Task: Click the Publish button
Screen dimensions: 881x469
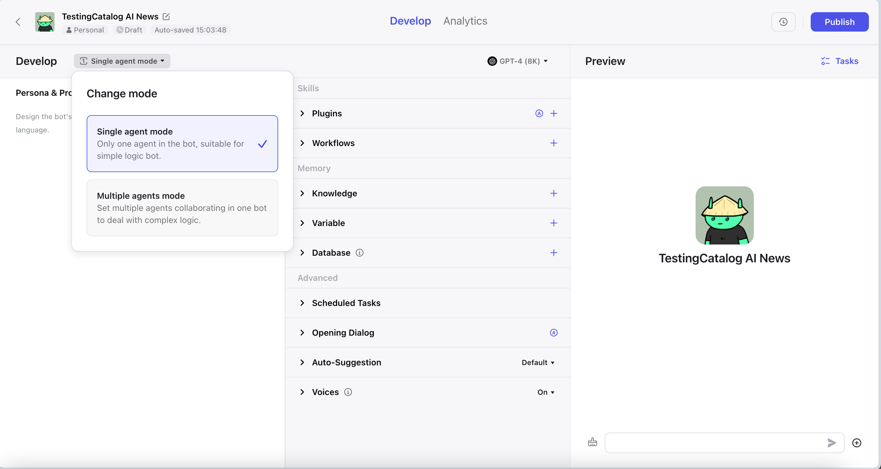Action: pos(840,22)
